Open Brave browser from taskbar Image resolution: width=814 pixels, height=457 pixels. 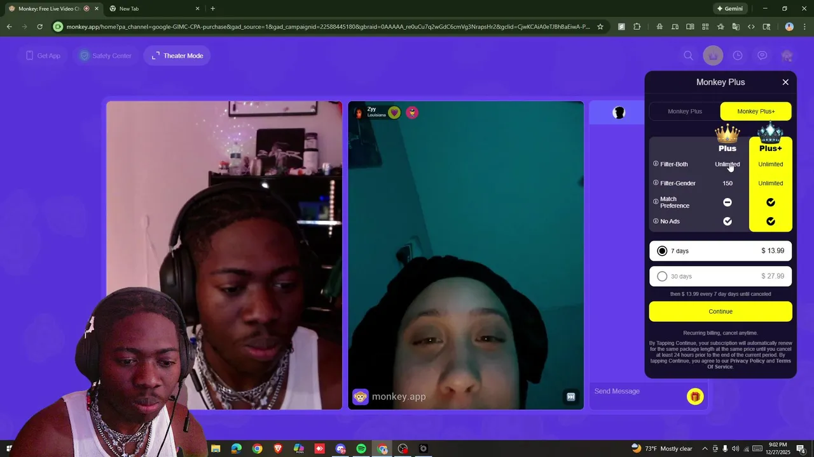click(278, 449)
